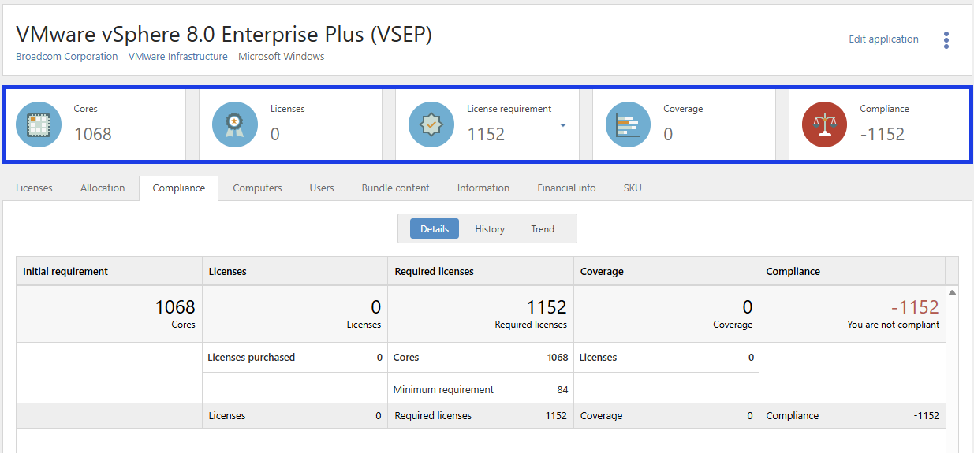
Task: Click the Cores chip icon
Action: point(39,124)
